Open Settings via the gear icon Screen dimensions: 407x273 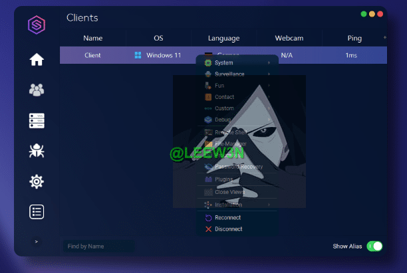tap(37, 181)
